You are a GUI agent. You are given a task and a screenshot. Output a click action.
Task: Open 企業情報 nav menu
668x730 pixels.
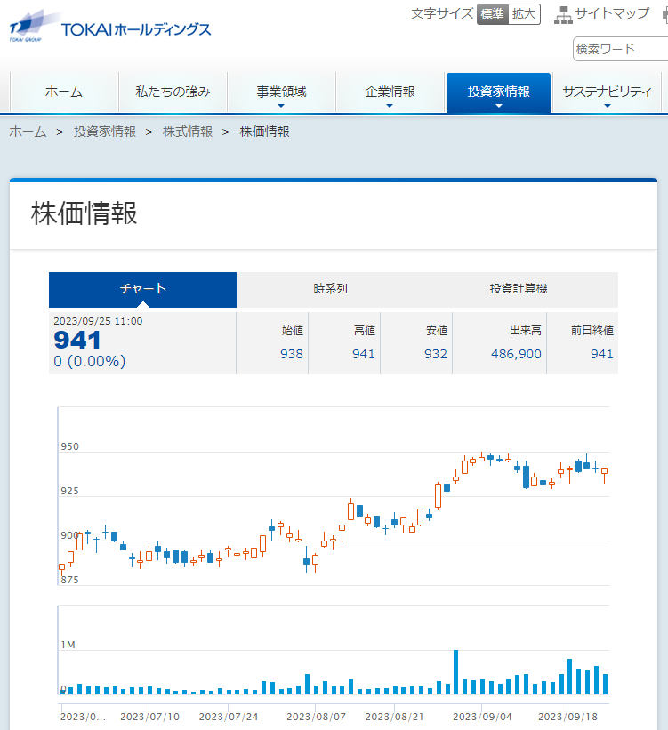point(390,92)
